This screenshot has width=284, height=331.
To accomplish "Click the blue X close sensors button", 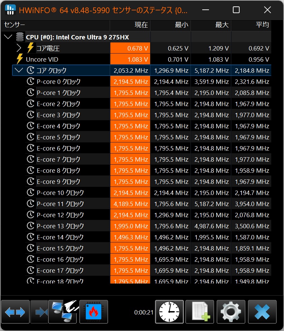I will (262, 312).
